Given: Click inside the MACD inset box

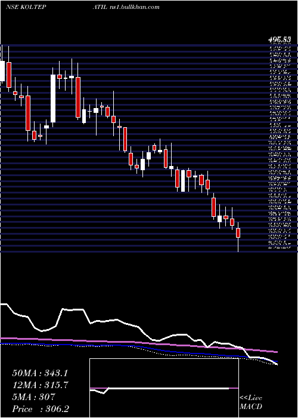Looking at the screenshot, I should click(164, 388).
